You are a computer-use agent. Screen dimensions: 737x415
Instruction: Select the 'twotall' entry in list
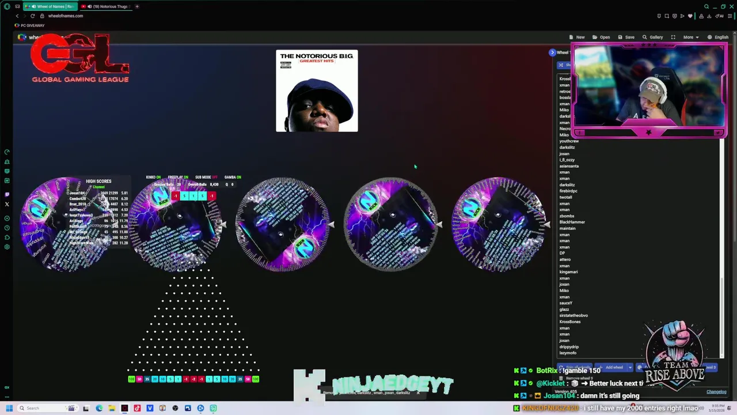(x=565, y=197)
